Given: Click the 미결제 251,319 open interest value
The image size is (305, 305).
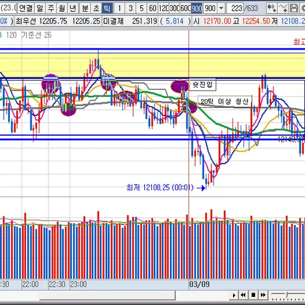Looking at the screenshot, I should click(x=145, y=21).
